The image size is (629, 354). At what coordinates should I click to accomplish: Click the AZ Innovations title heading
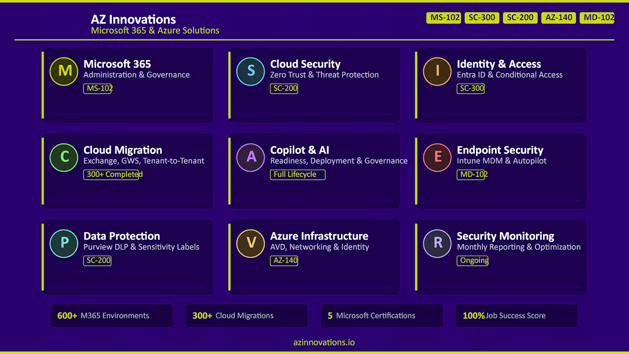[133, 19]
